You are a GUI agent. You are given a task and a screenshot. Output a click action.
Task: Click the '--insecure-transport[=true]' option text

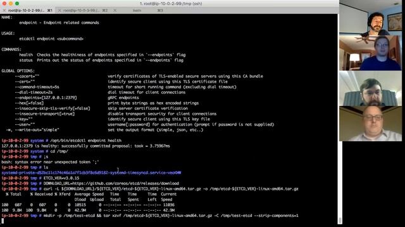point(45,113)
